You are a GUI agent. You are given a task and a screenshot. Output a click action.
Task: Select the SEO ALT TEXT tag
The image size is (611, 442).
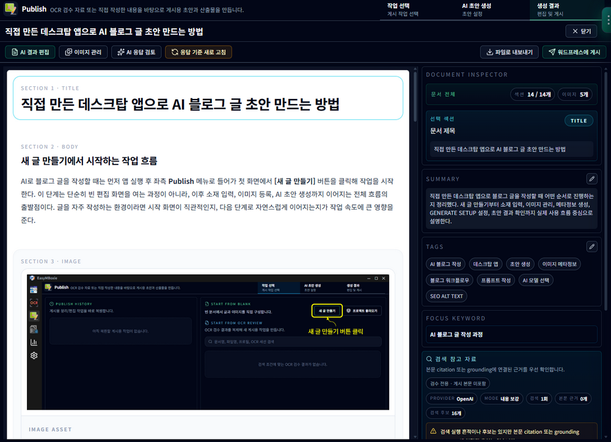pos(447,297)
